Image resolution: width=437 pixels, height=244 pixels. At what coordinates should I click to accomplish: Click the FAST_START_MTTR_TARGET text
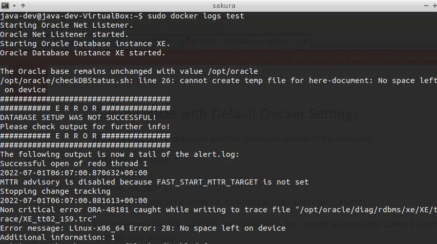[207, 182]
